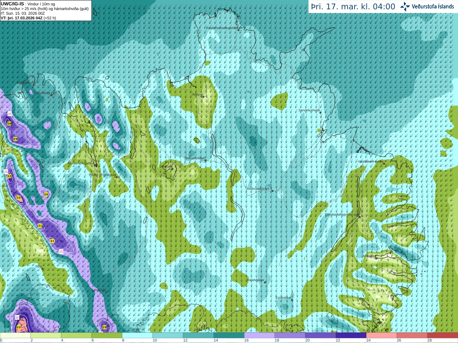458x343 pixels.
Task: Pick the 6–8 m/s olive green legend swatch
Action: (x=107, y=335)
